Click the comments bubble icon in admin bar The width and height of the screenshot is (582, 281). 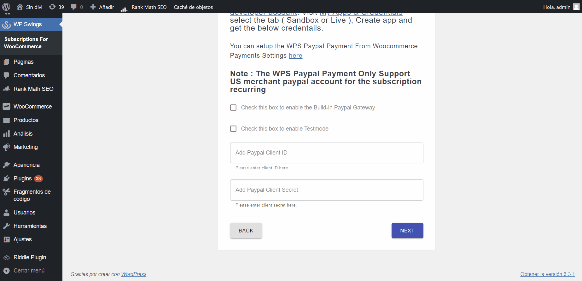pyautogui.click(x=74, y=7)
